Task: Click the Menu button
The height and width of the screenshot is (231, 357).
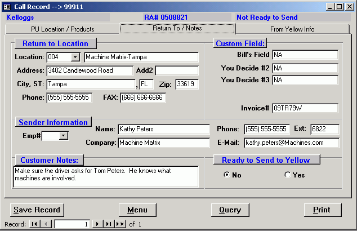Action: click(137, 210)
